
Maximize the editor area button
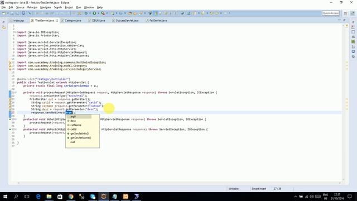[344, 20]
